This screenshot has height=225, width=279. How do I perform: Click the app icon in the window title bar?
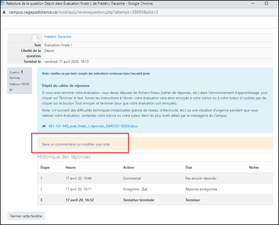(3, 4)
